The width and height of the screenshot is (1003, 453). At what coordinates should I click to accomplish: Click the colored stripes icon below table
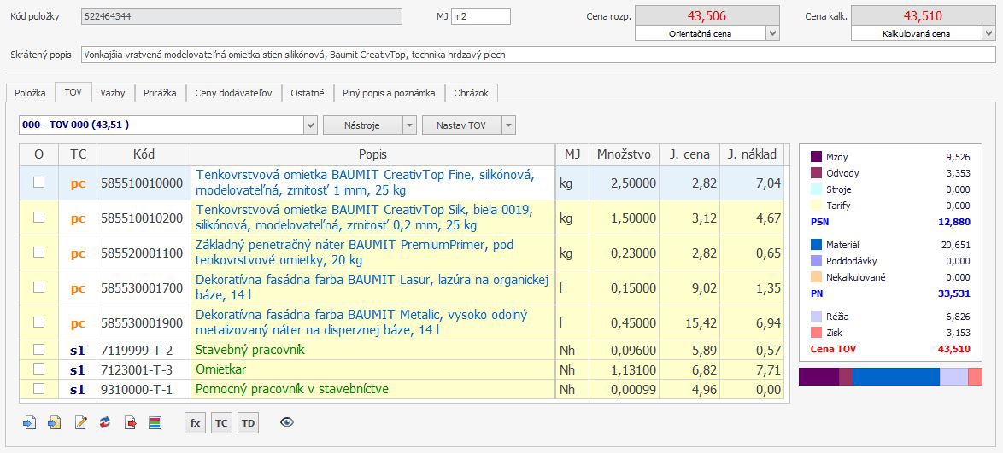(155, 422)
